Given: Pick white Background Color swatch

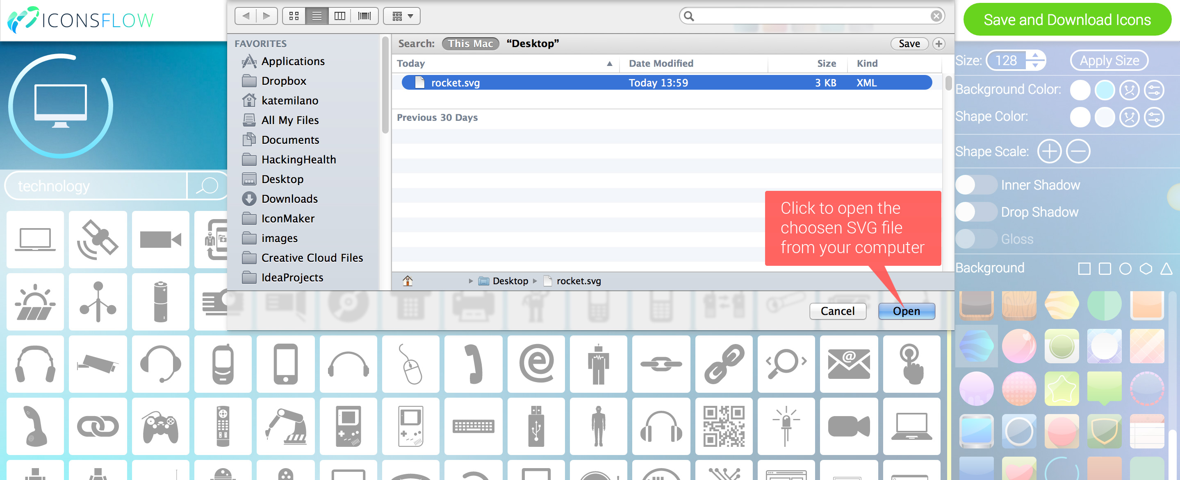Looking at the screenshot, I should click(1080, 90).
